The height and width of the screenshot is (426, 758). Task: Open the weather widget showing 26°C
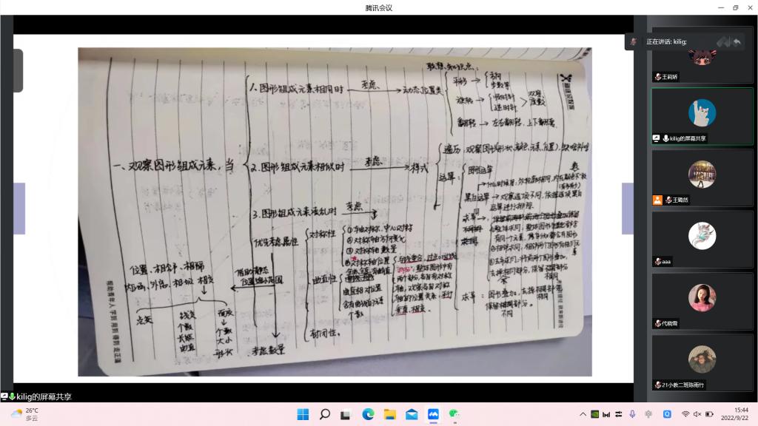[x=26, y=414]
